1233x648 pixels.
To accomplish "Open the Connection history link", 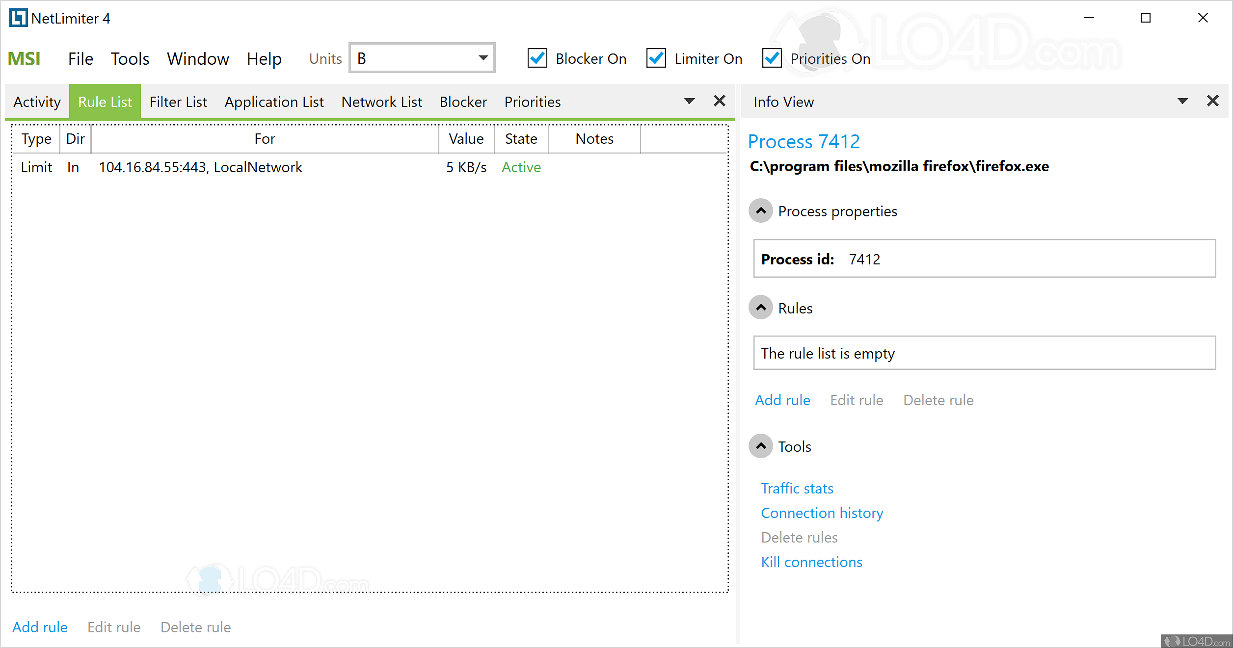I will point(822,513).
